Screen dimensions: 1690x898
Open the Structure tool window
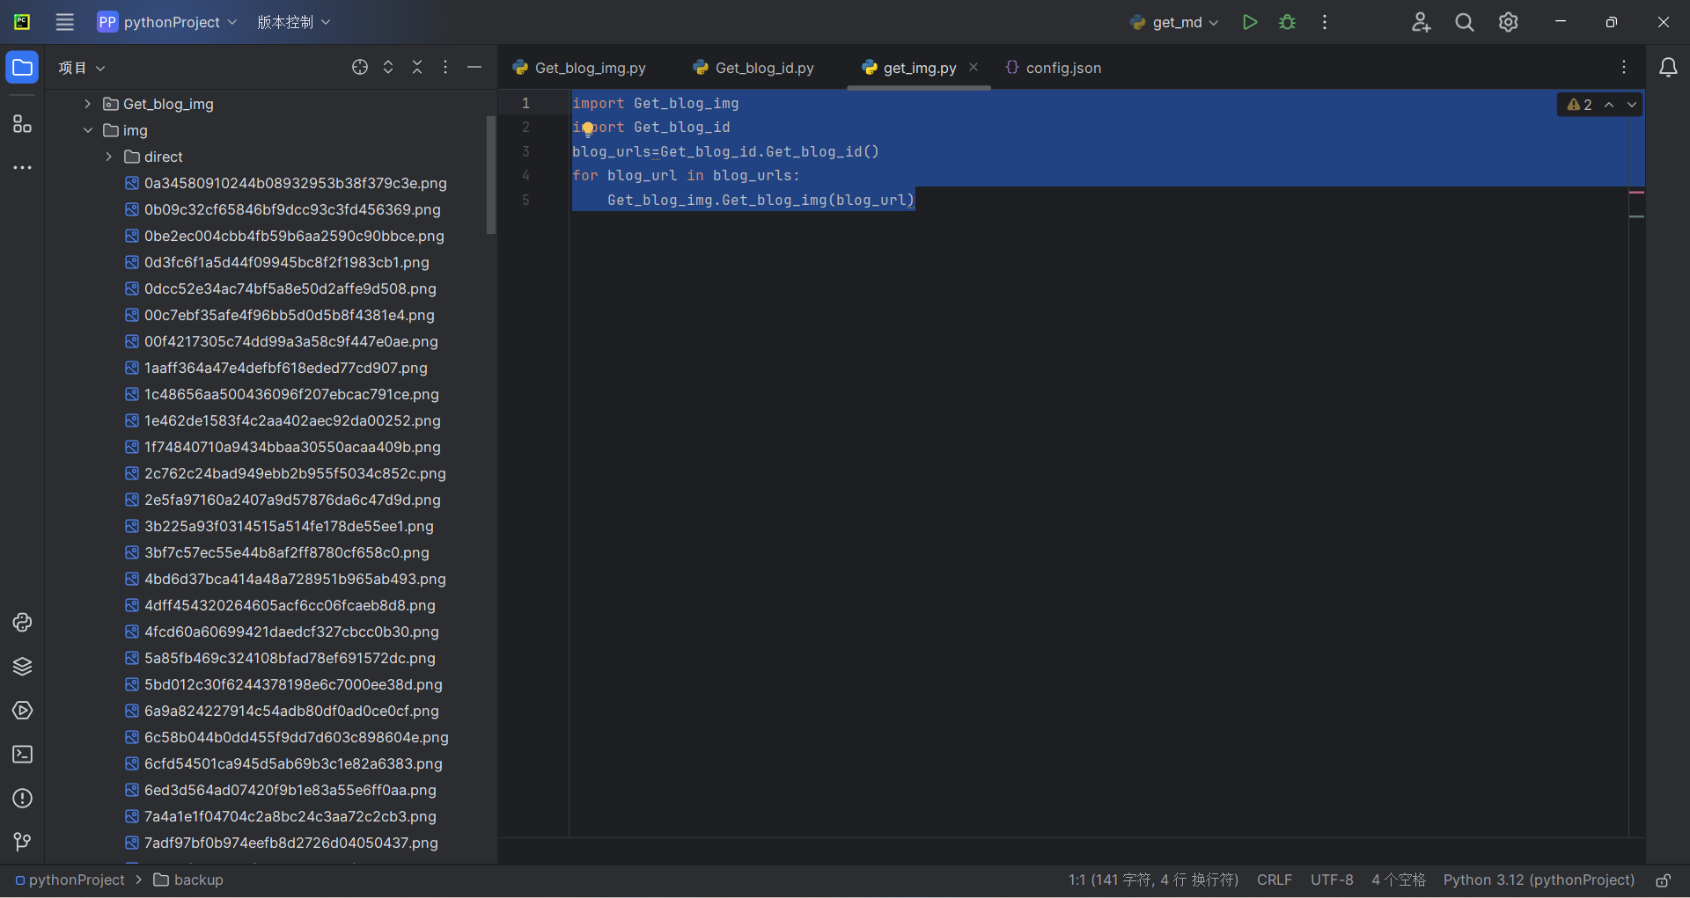coord(23,124)
